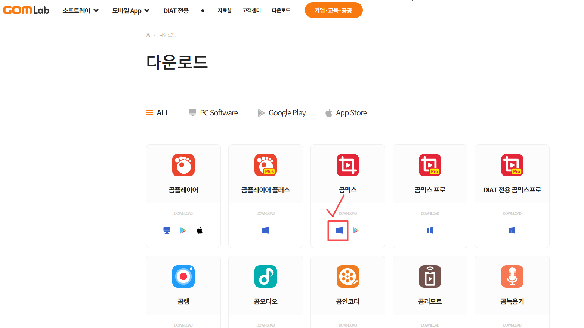
Task: Download 곰믹스 프로 via Windows icon
Action: point(430,230)
